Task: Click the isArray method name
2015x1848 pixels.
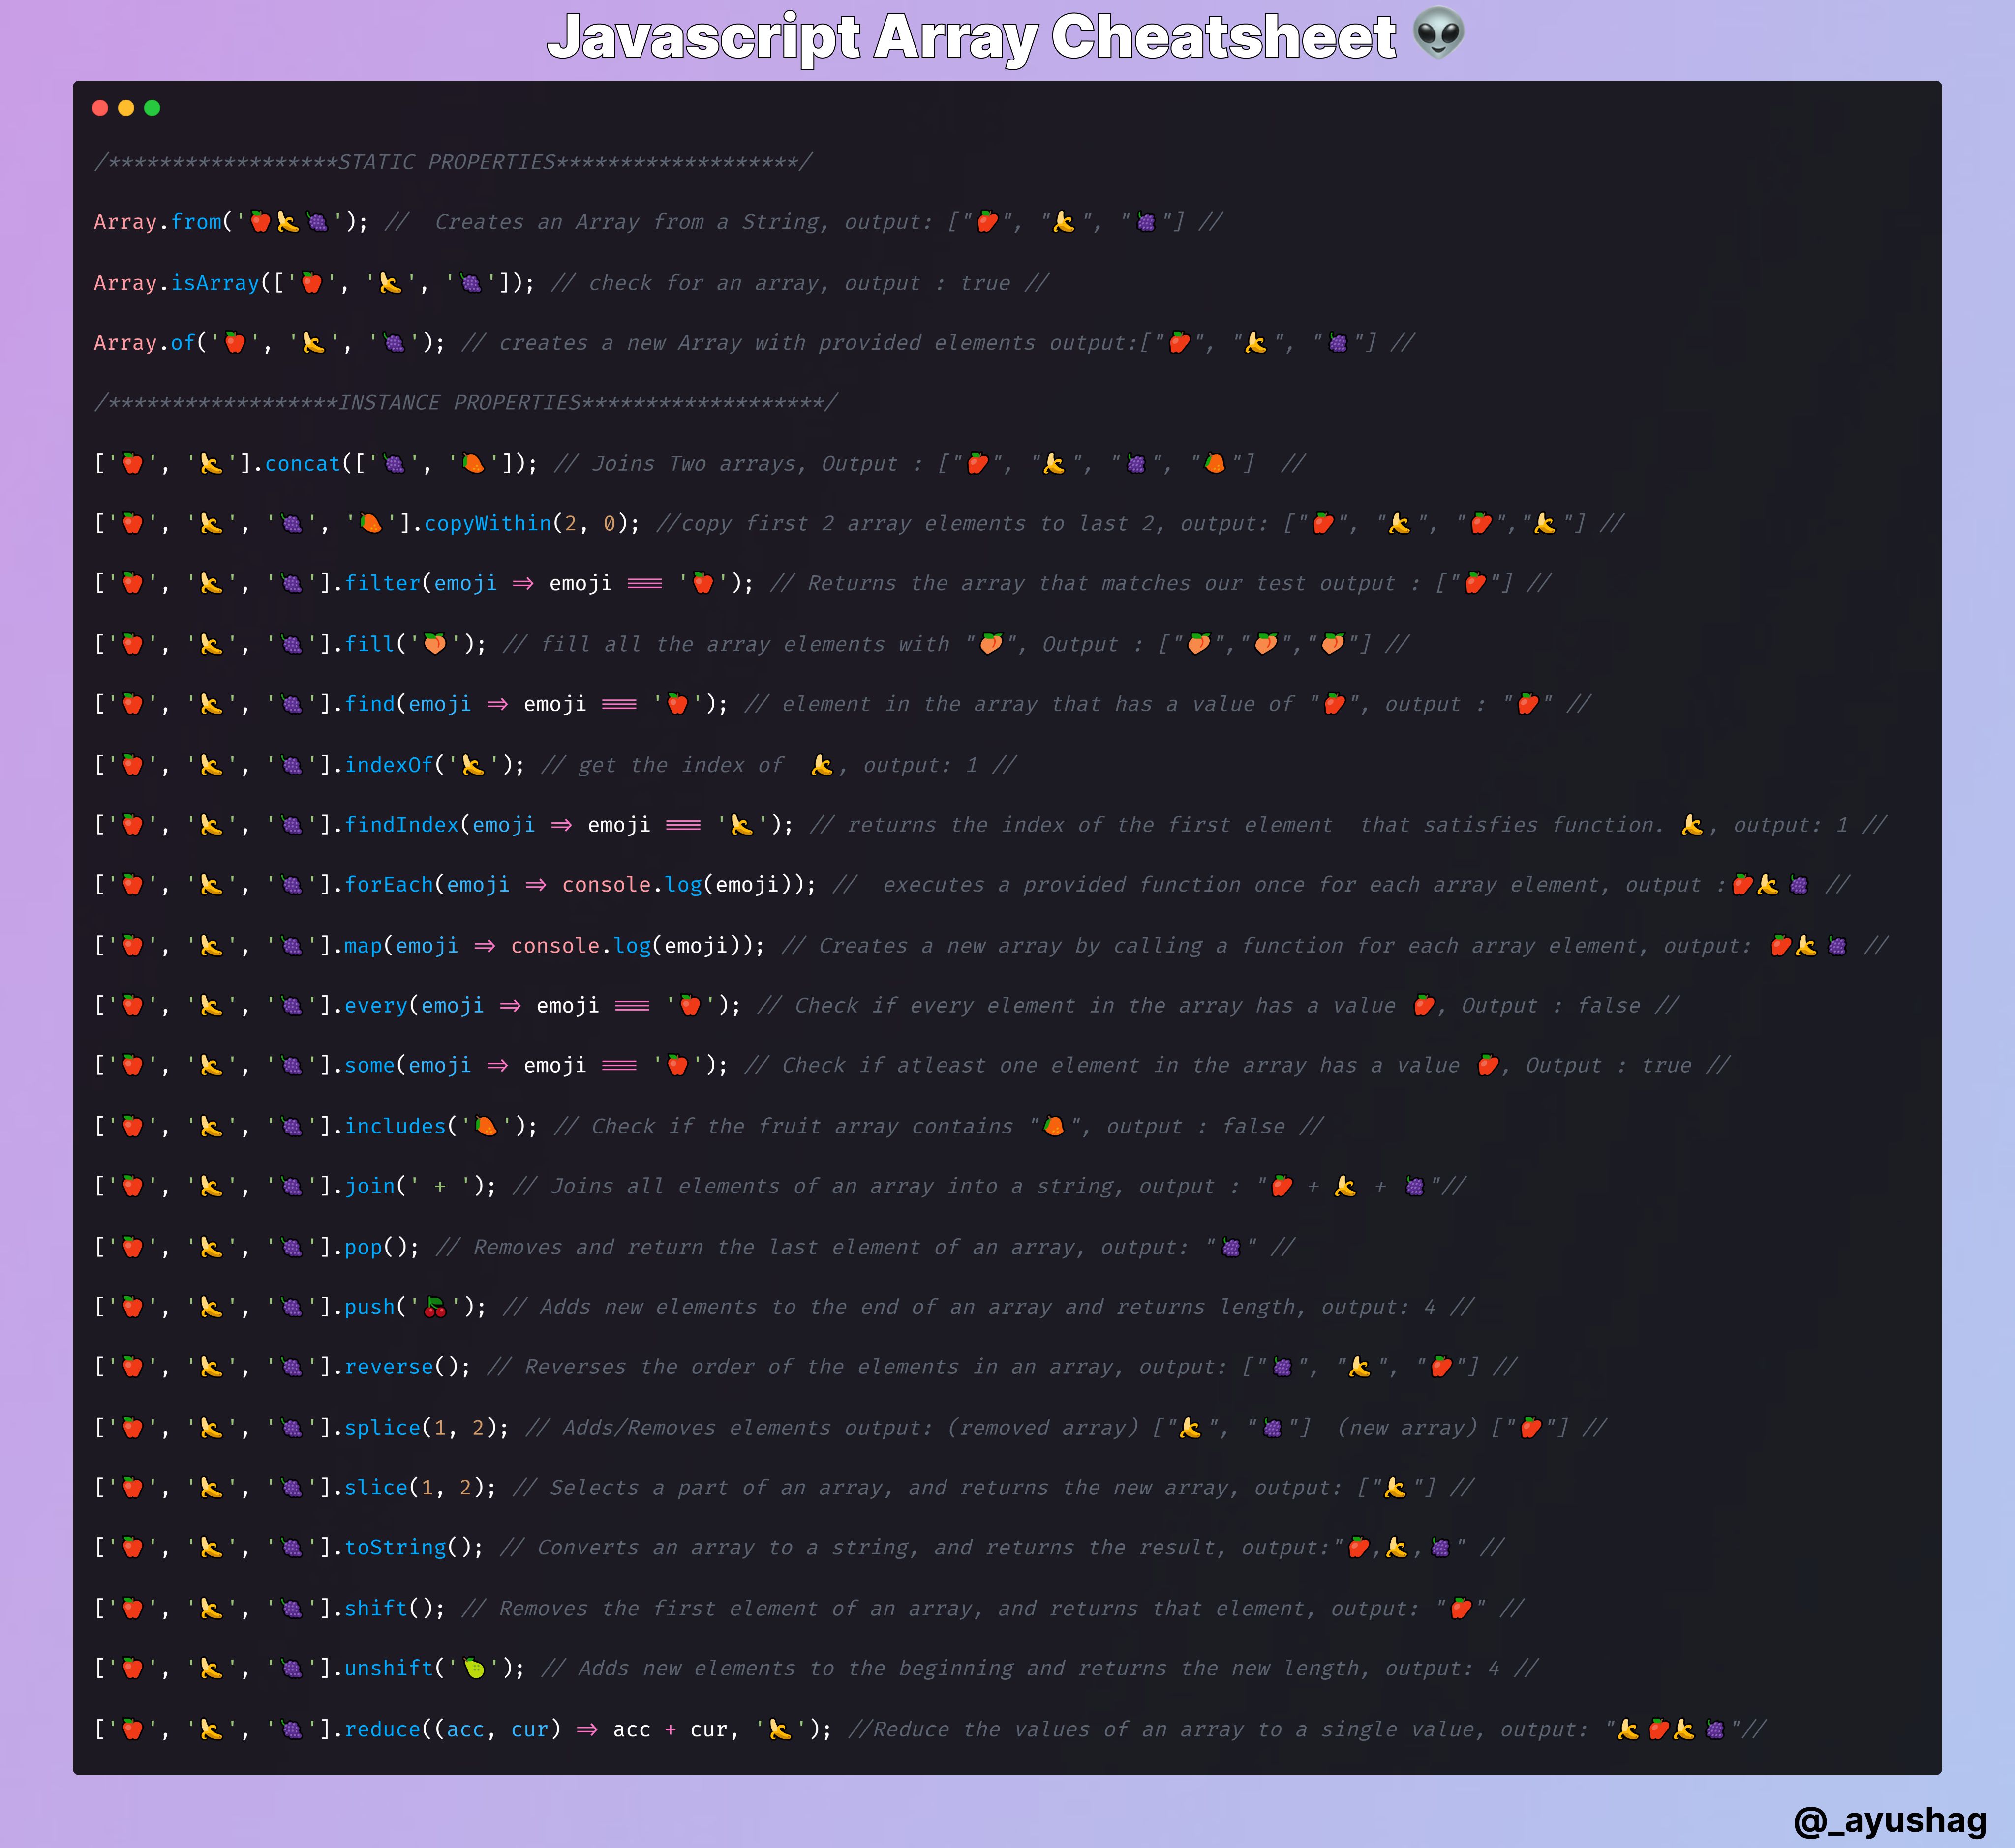Action: coord(215,283)
